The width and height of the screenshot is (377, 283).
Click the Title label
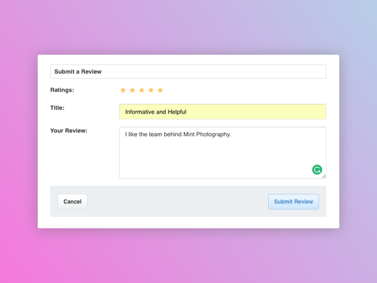pyautogui.click(x=57, y=108)
